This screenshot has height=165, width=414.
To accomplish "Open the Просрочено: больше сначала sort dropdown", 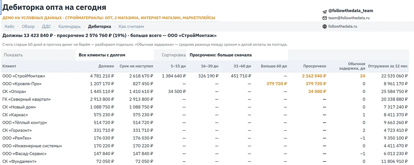I will pos(237,55).
